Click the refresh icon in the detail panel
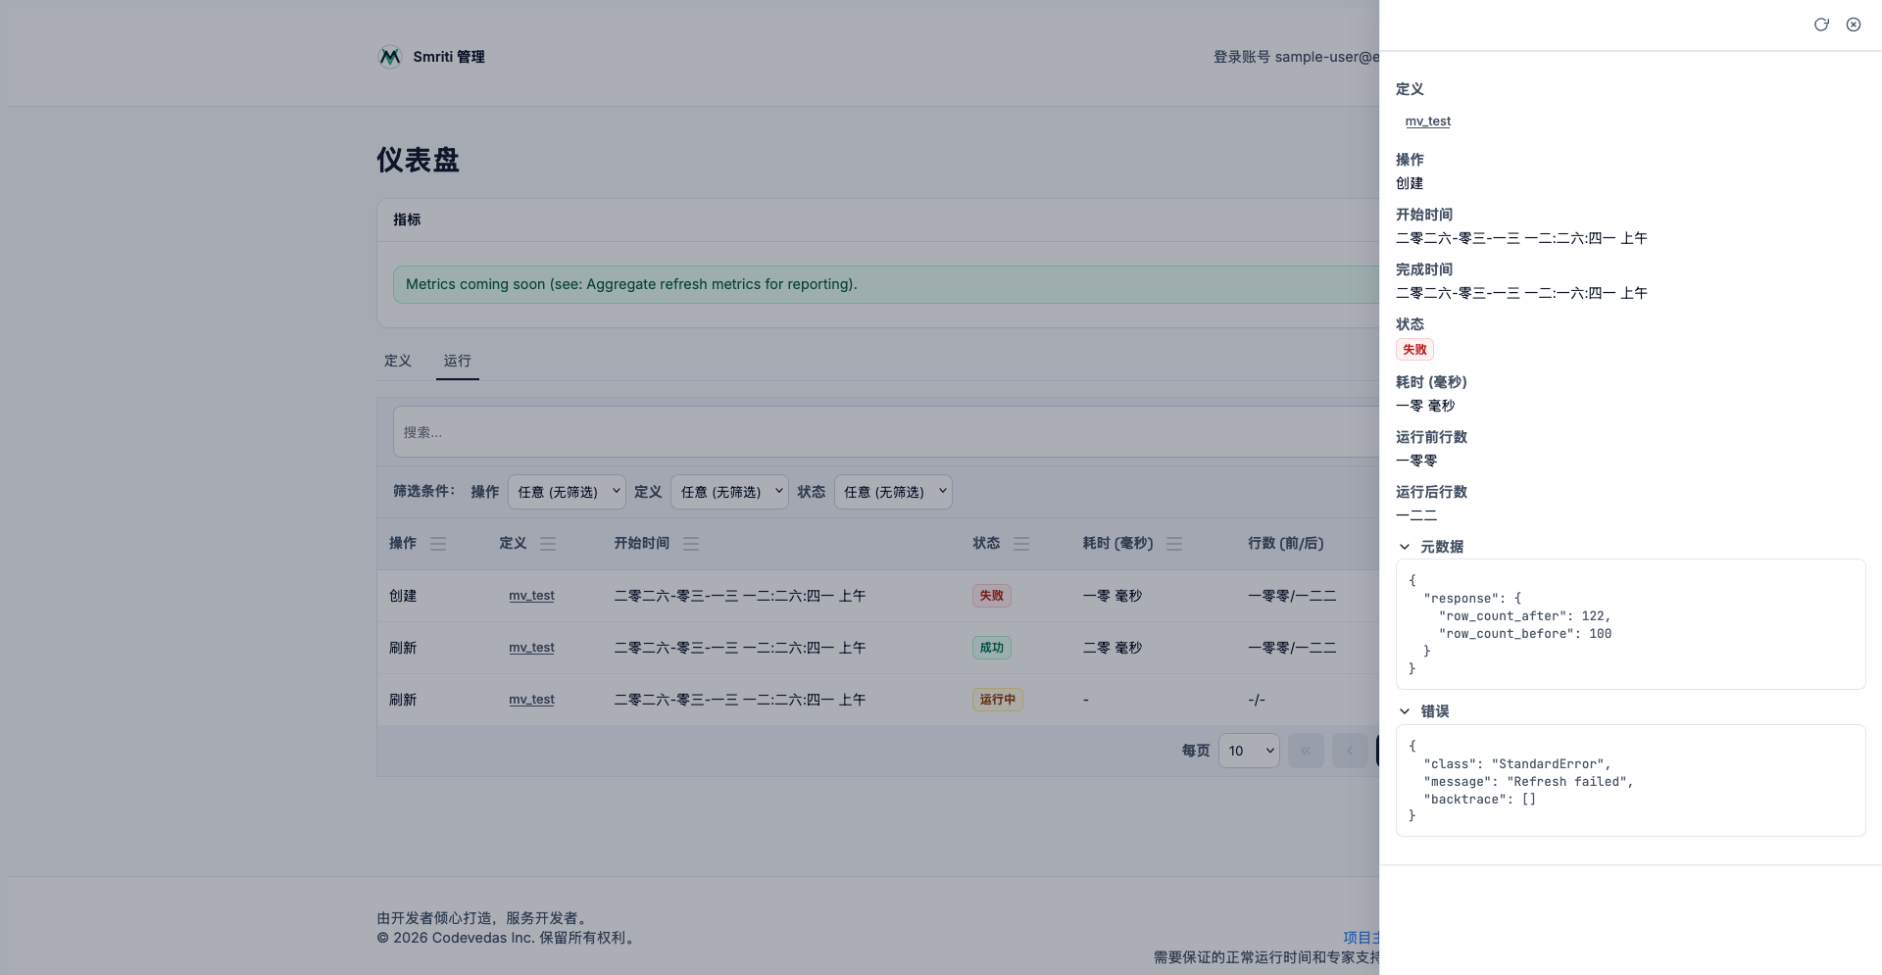The image size is (1882, 975). coord(1820,24)
